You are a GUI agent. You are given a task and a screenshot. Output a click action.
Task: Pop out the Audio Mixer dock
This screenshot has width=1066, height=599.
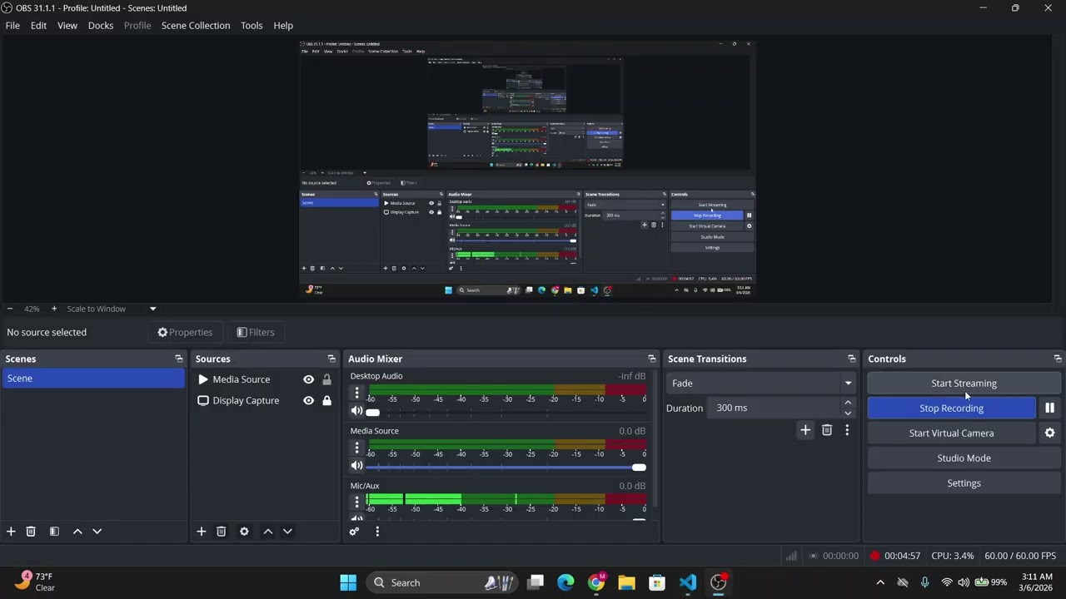pos(651,359)
